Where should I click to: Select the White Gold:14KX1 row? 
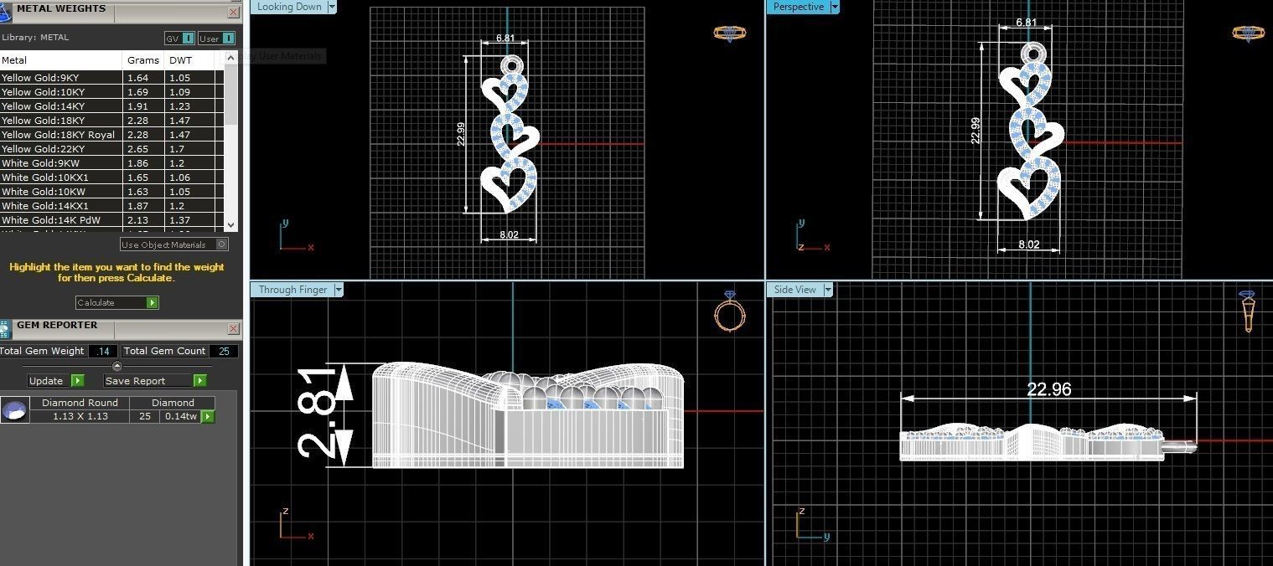(x=111, y=206)
